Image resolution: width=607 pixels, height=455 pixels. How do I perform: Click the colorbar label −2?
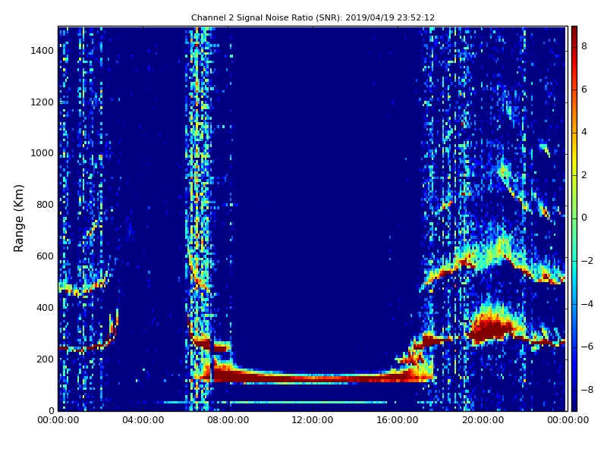click(x=587, y=261)
